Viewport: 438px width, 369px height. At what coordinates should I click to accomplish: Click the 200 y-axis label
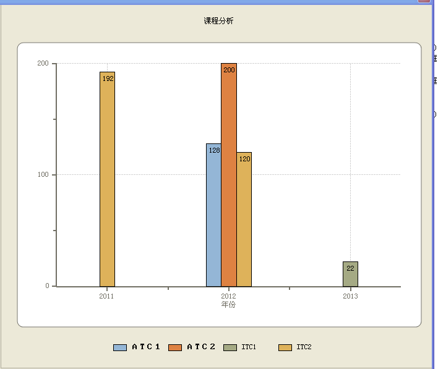click(x=43, y=63)
